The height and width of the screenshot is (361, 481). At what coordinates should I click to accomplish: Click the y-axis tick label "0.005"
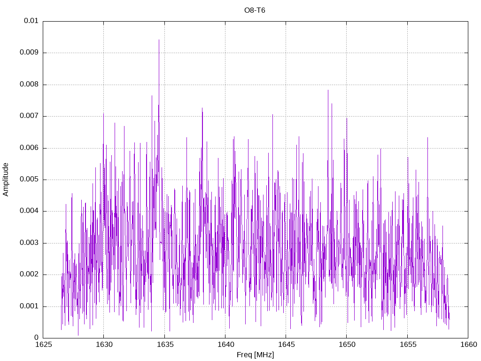pos(29,180)
